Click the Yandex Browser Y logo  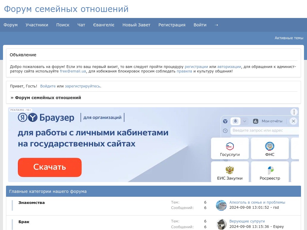[x=33, y=117]
